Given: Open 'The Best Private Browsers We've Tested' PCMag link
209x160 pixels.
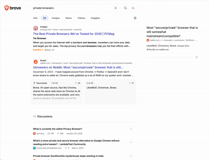Looking at the screenshot, I should coord(74,34).
